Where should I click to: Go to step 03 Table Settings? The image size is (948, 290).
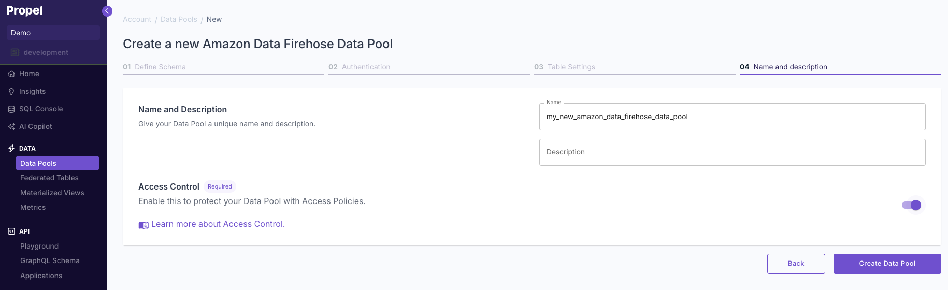(635, 67)
